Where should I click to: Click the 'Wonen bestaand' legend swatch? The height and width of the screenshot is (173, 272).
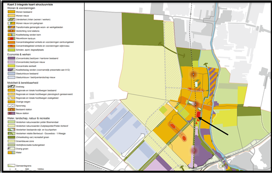pyautogui.click(x=11, y=12)
